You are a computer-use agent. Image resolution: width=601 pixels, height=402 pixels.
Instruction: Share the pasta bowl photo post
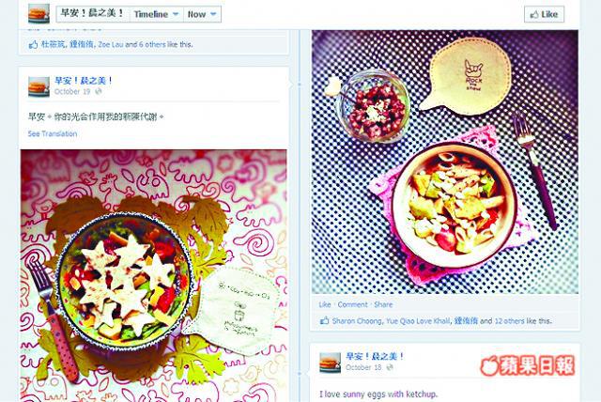coord(383,304)
